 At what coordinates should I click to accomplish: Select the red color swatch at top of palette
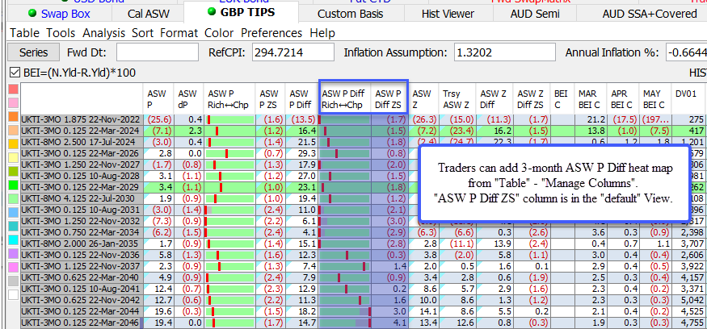[x=13, y=90]
